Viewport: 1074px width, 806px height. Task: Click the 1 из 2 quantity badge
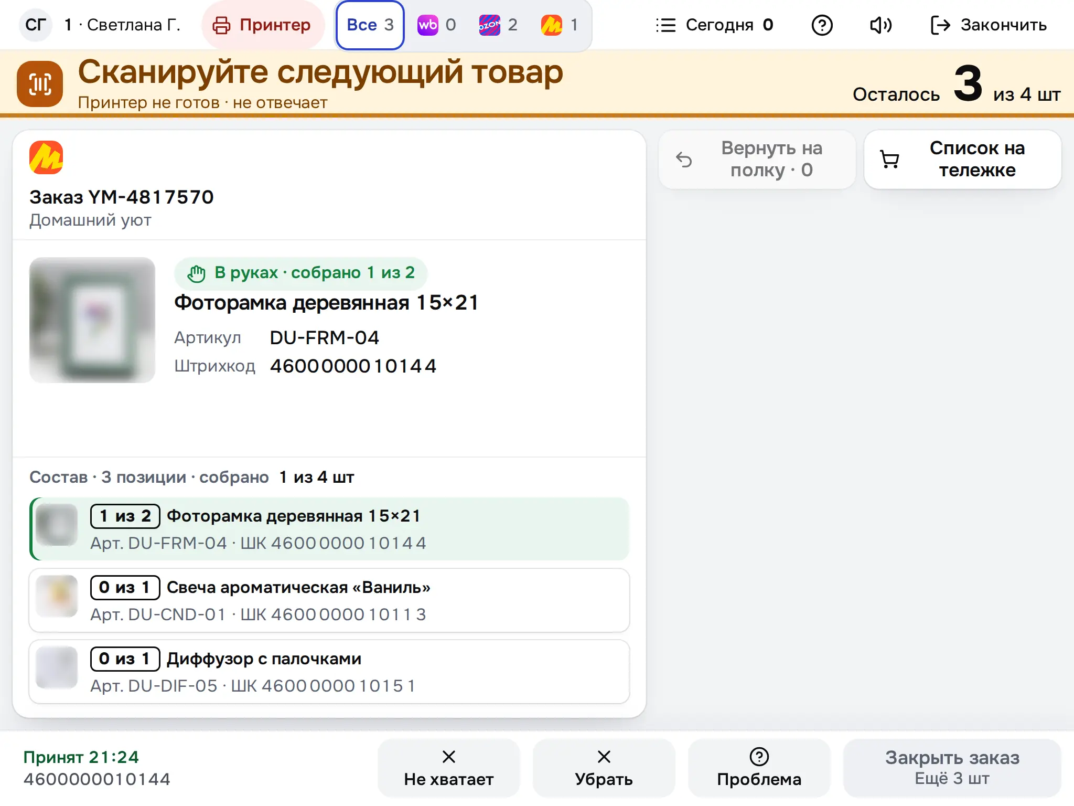point(125,516)
